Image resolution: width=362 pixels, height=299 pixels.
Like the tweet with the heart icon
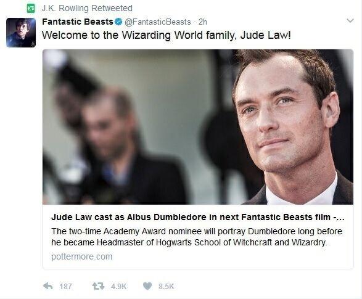147,286
